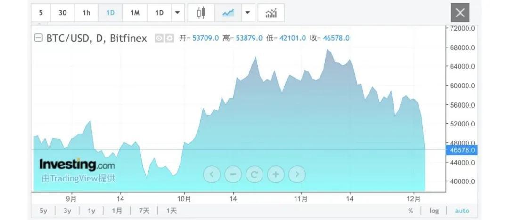Open the BTC/USD series settings gear

coord(170,38)
